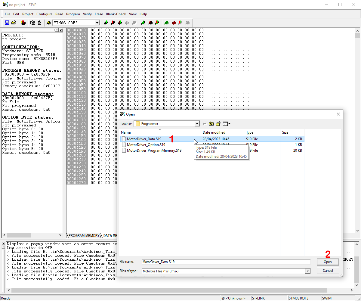Click Read all tabs green chip icon
Screen dimensions: 361x301
click(x=166, y=23)
